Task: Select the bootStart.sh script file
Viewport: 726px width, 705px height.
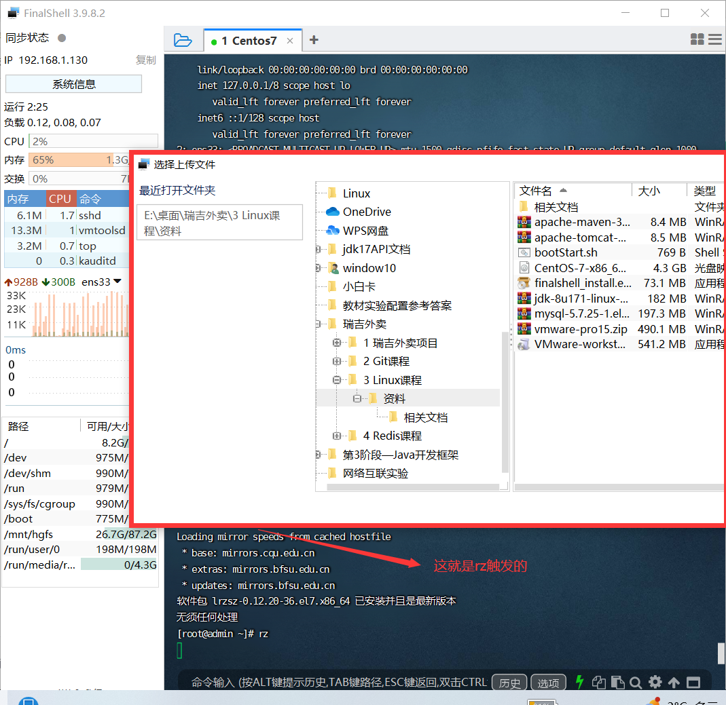Action: point(566,252)
